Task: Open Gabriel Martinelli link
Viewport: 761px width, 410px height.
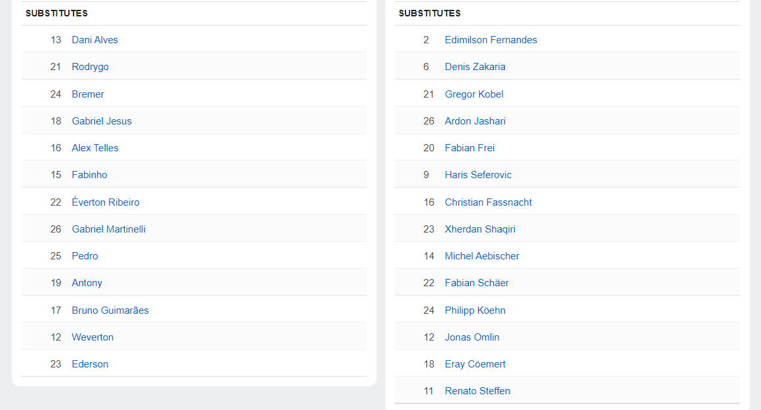Action: [108, 229]
